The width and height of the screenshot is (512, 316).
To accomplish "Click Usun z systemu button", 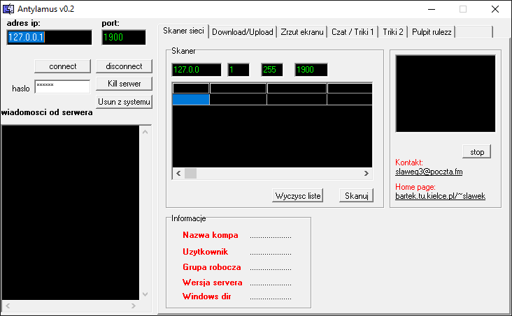I will pyautogui.click(x=125, y=101).
